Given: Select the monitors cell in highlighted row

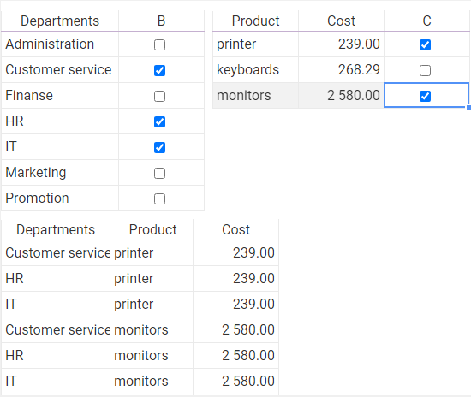Looking at the screenshot, I should (x=255, y=96).
